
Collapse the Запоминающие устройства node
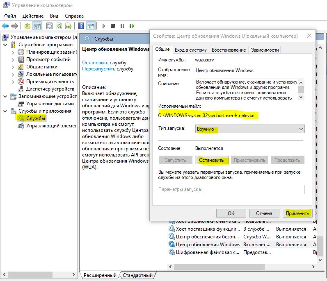tap(5, 96)
